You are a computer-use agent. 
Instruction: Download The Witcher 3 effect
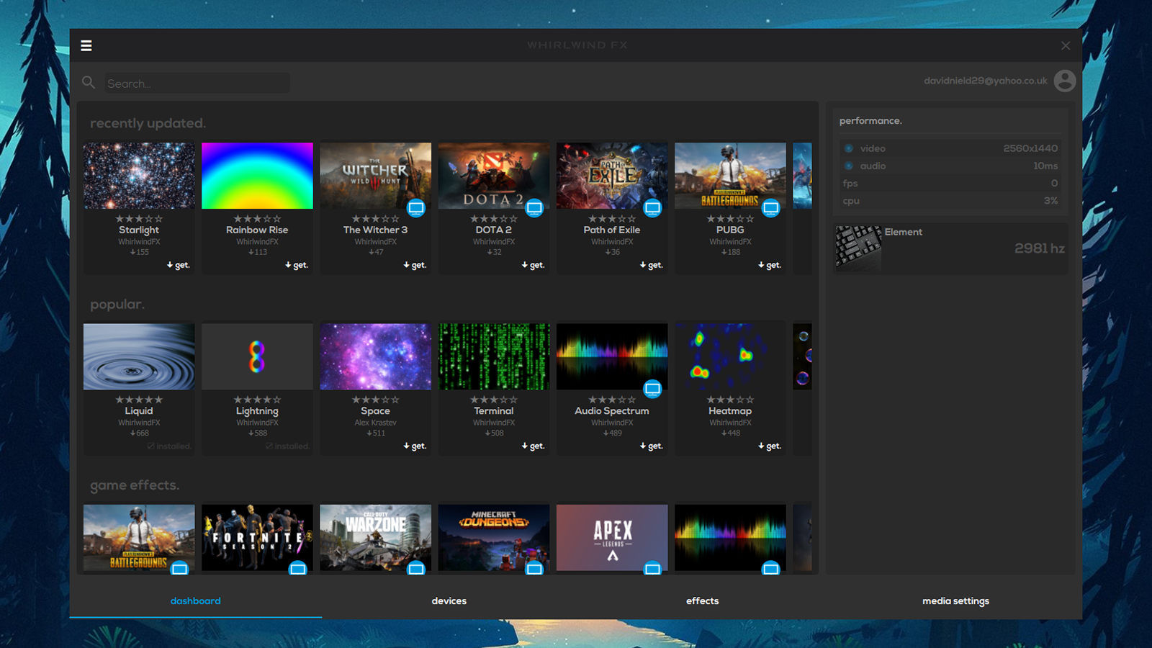pyautogui.click(x=415, y=265)
